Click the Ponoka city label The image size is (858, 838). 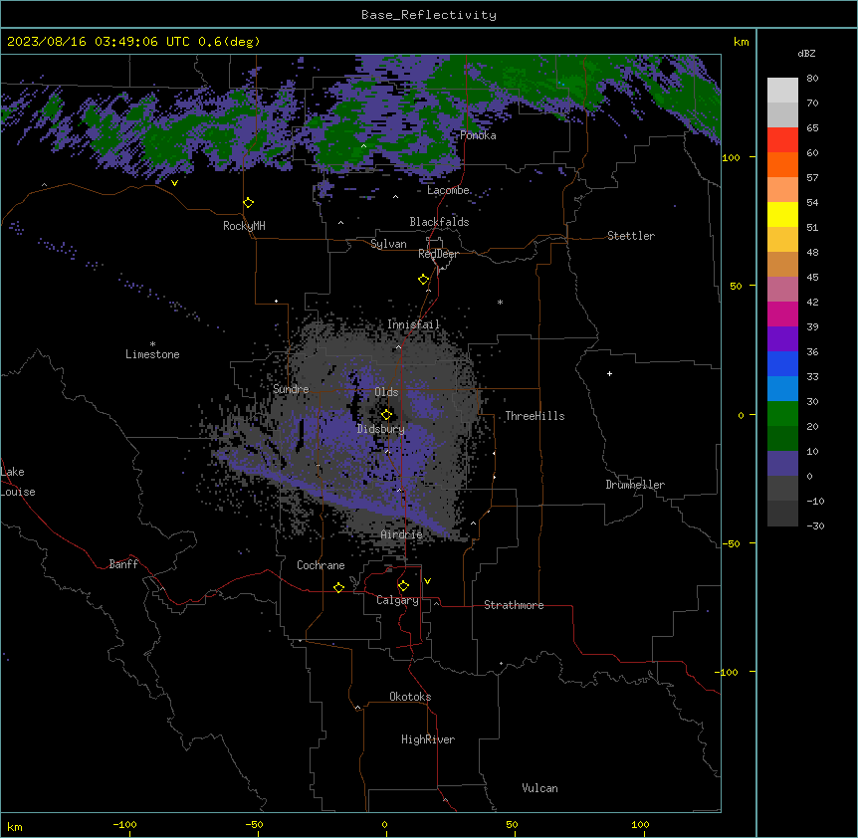point(478,135)
